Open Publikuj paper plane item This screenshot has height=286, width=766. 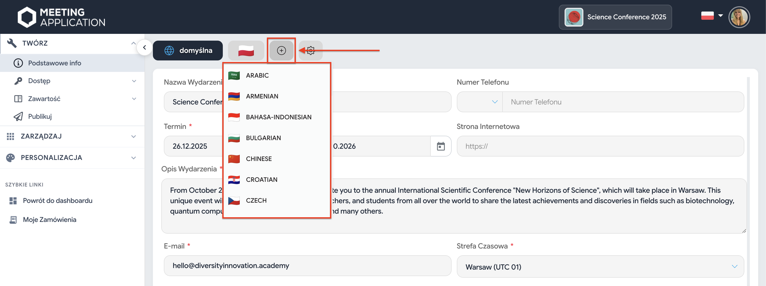40,116
